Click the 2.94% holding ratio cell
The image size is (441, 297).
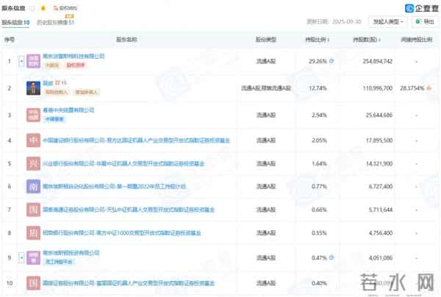(319, 115)
